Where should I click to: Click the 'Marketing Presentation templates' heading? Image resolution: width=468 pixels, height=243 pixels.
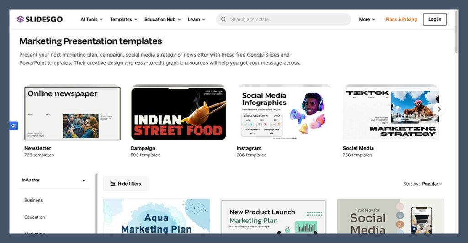click(x=91, y=41)
